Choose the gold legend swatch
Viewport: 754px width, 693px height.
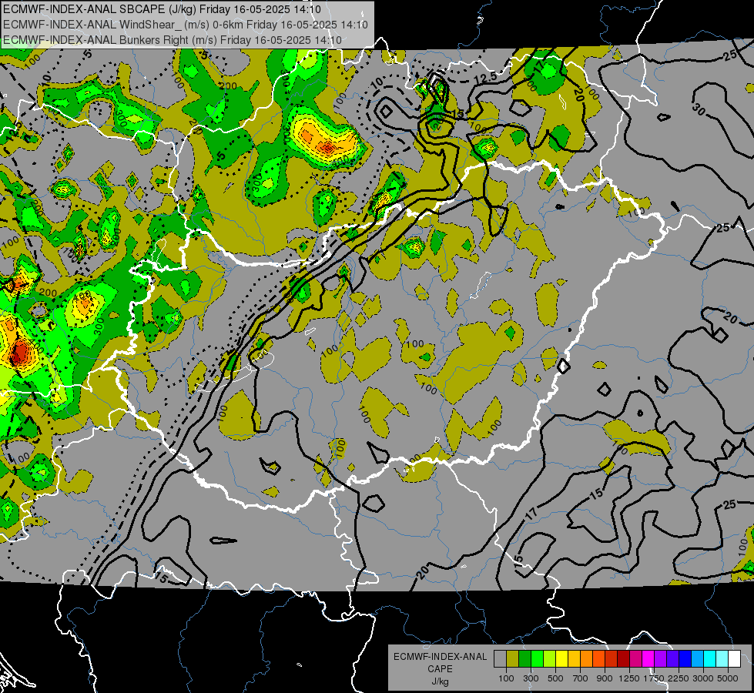click(574, 658)
